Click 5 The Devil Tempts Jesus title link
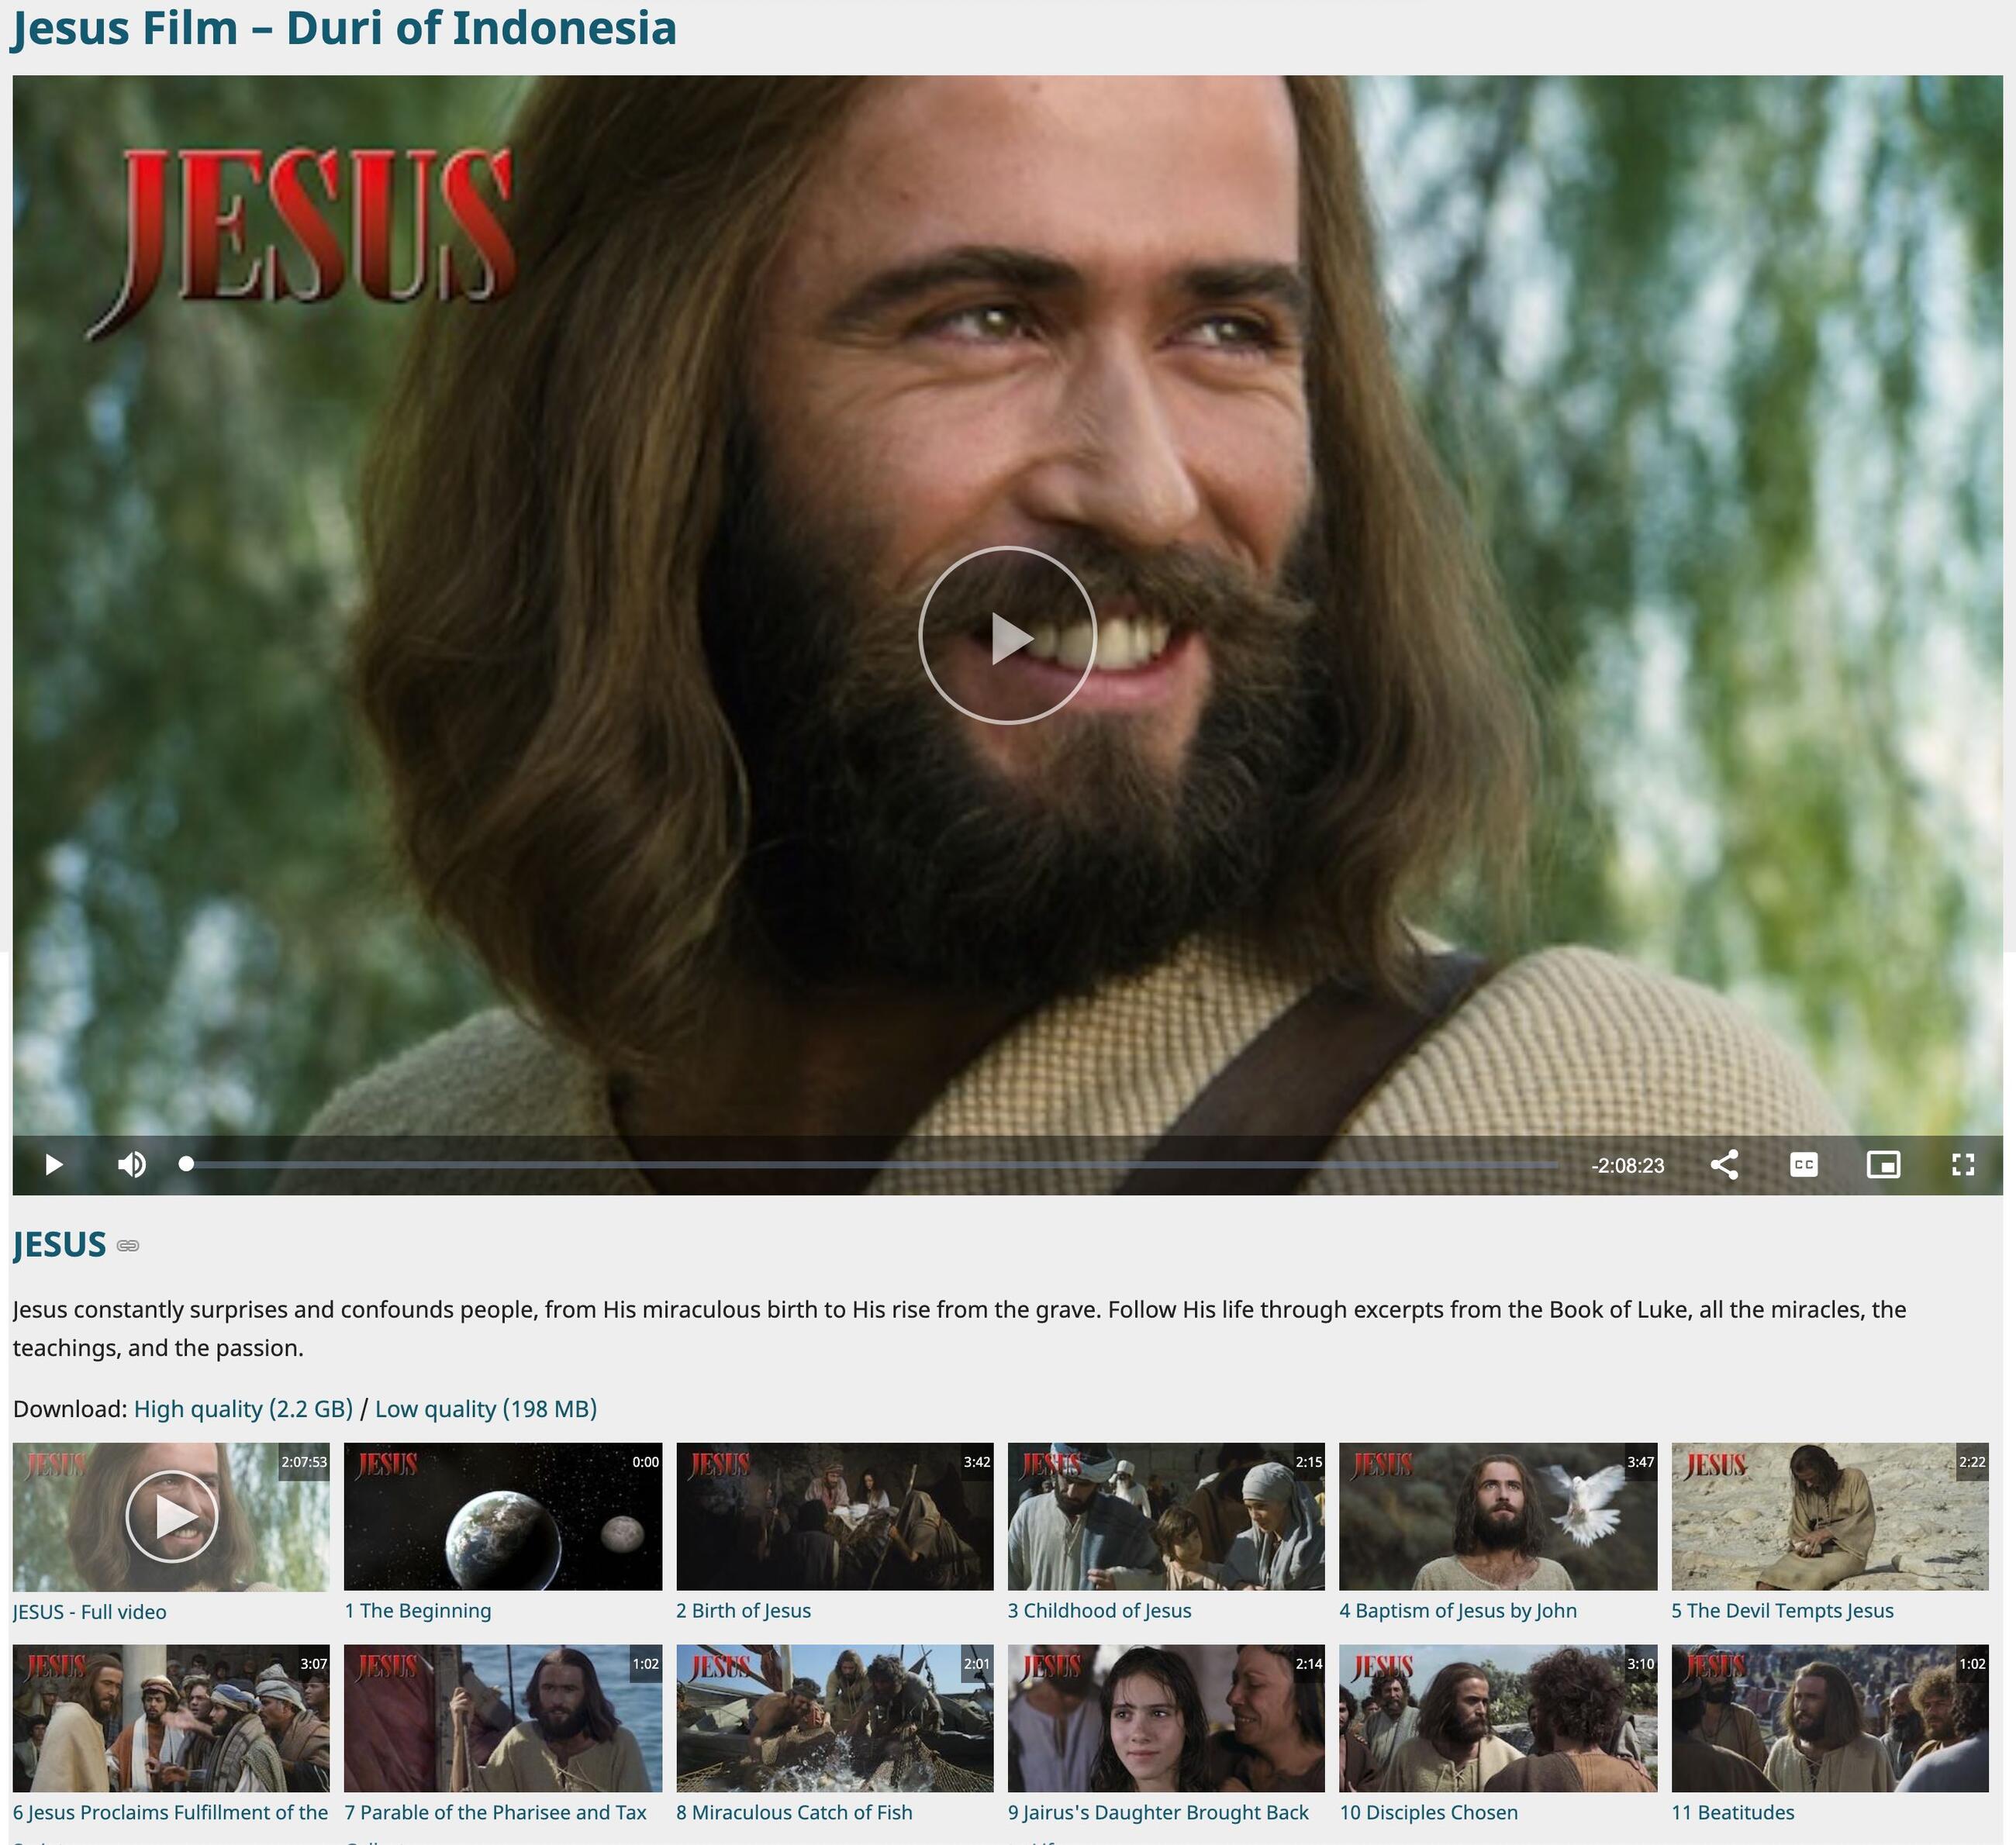This screenshot has height=1845, width=2016. click(1782, 1611)
